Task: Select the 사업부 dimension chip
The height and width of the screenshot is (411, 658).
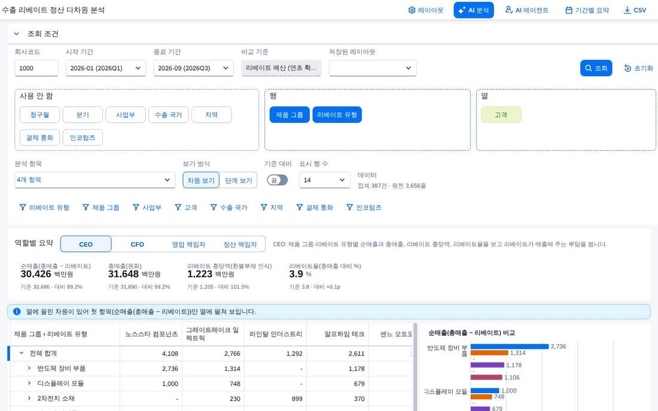Action: tap(126, 115)
